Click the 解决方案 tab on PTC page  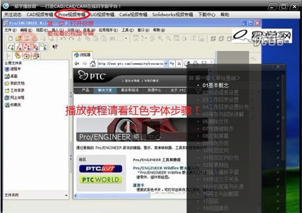[x=105, y=90]
